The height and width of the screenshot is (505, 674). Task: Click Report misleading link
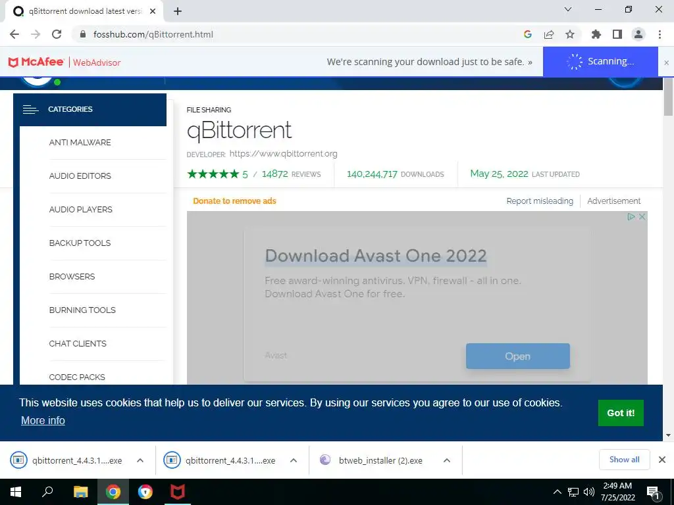(540, 201)
